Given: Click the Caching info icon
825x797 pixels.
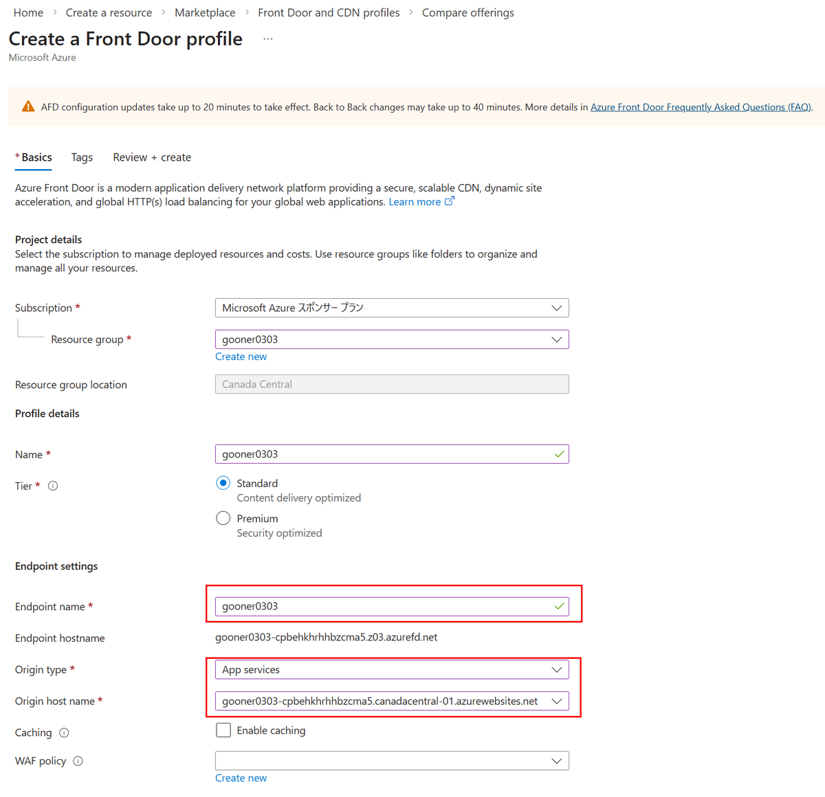Looking at the screenshot, I should click(64, 732).
